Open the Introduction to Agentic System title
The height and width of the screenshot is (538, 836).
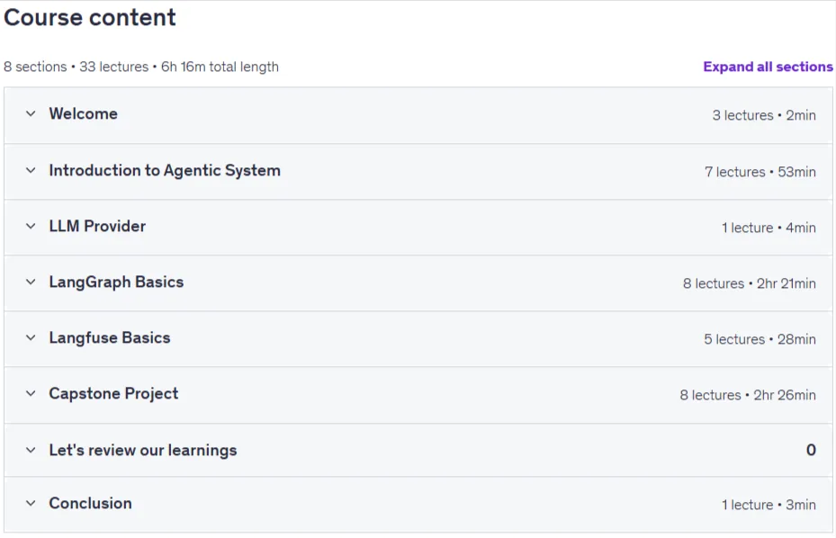(x=165, y=171)
